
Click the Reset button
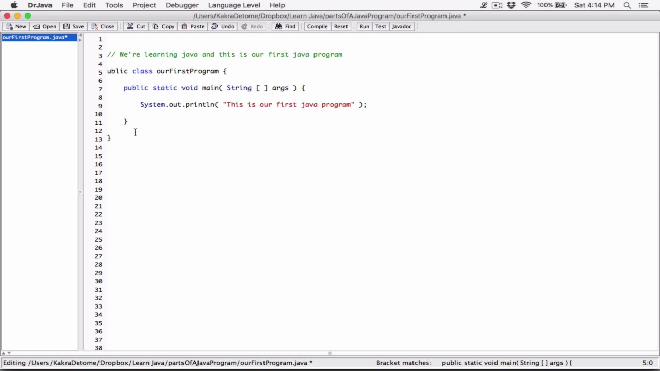pyautogui.click(x=341, y=26)
